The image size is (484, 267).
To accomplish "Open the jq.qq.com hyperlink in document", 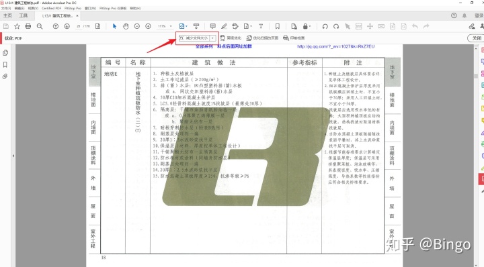I will (335, 46).
